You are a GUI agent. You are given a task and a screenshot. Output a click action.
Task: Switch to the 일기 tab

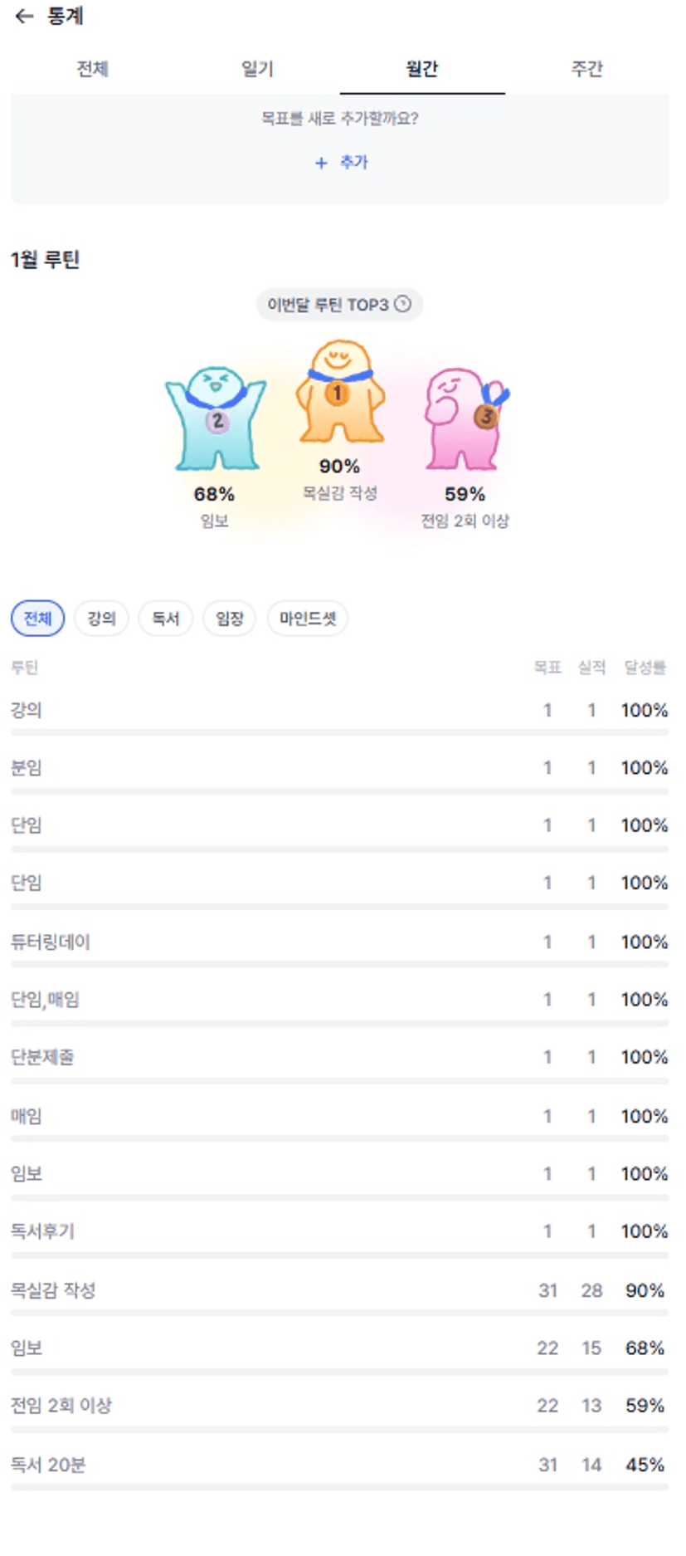point(257,69)
